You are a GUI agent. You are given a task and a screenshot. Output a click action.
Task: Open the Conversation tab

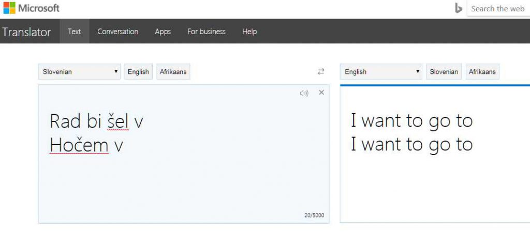pos(117,32)
